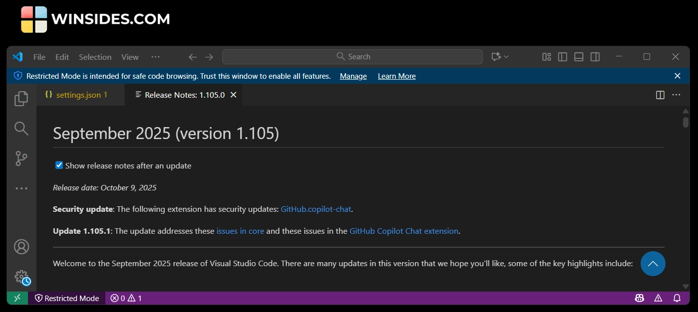Click the remote window indicator in status bar
This screenshot has width=698, height=312.
click(17, 298)
